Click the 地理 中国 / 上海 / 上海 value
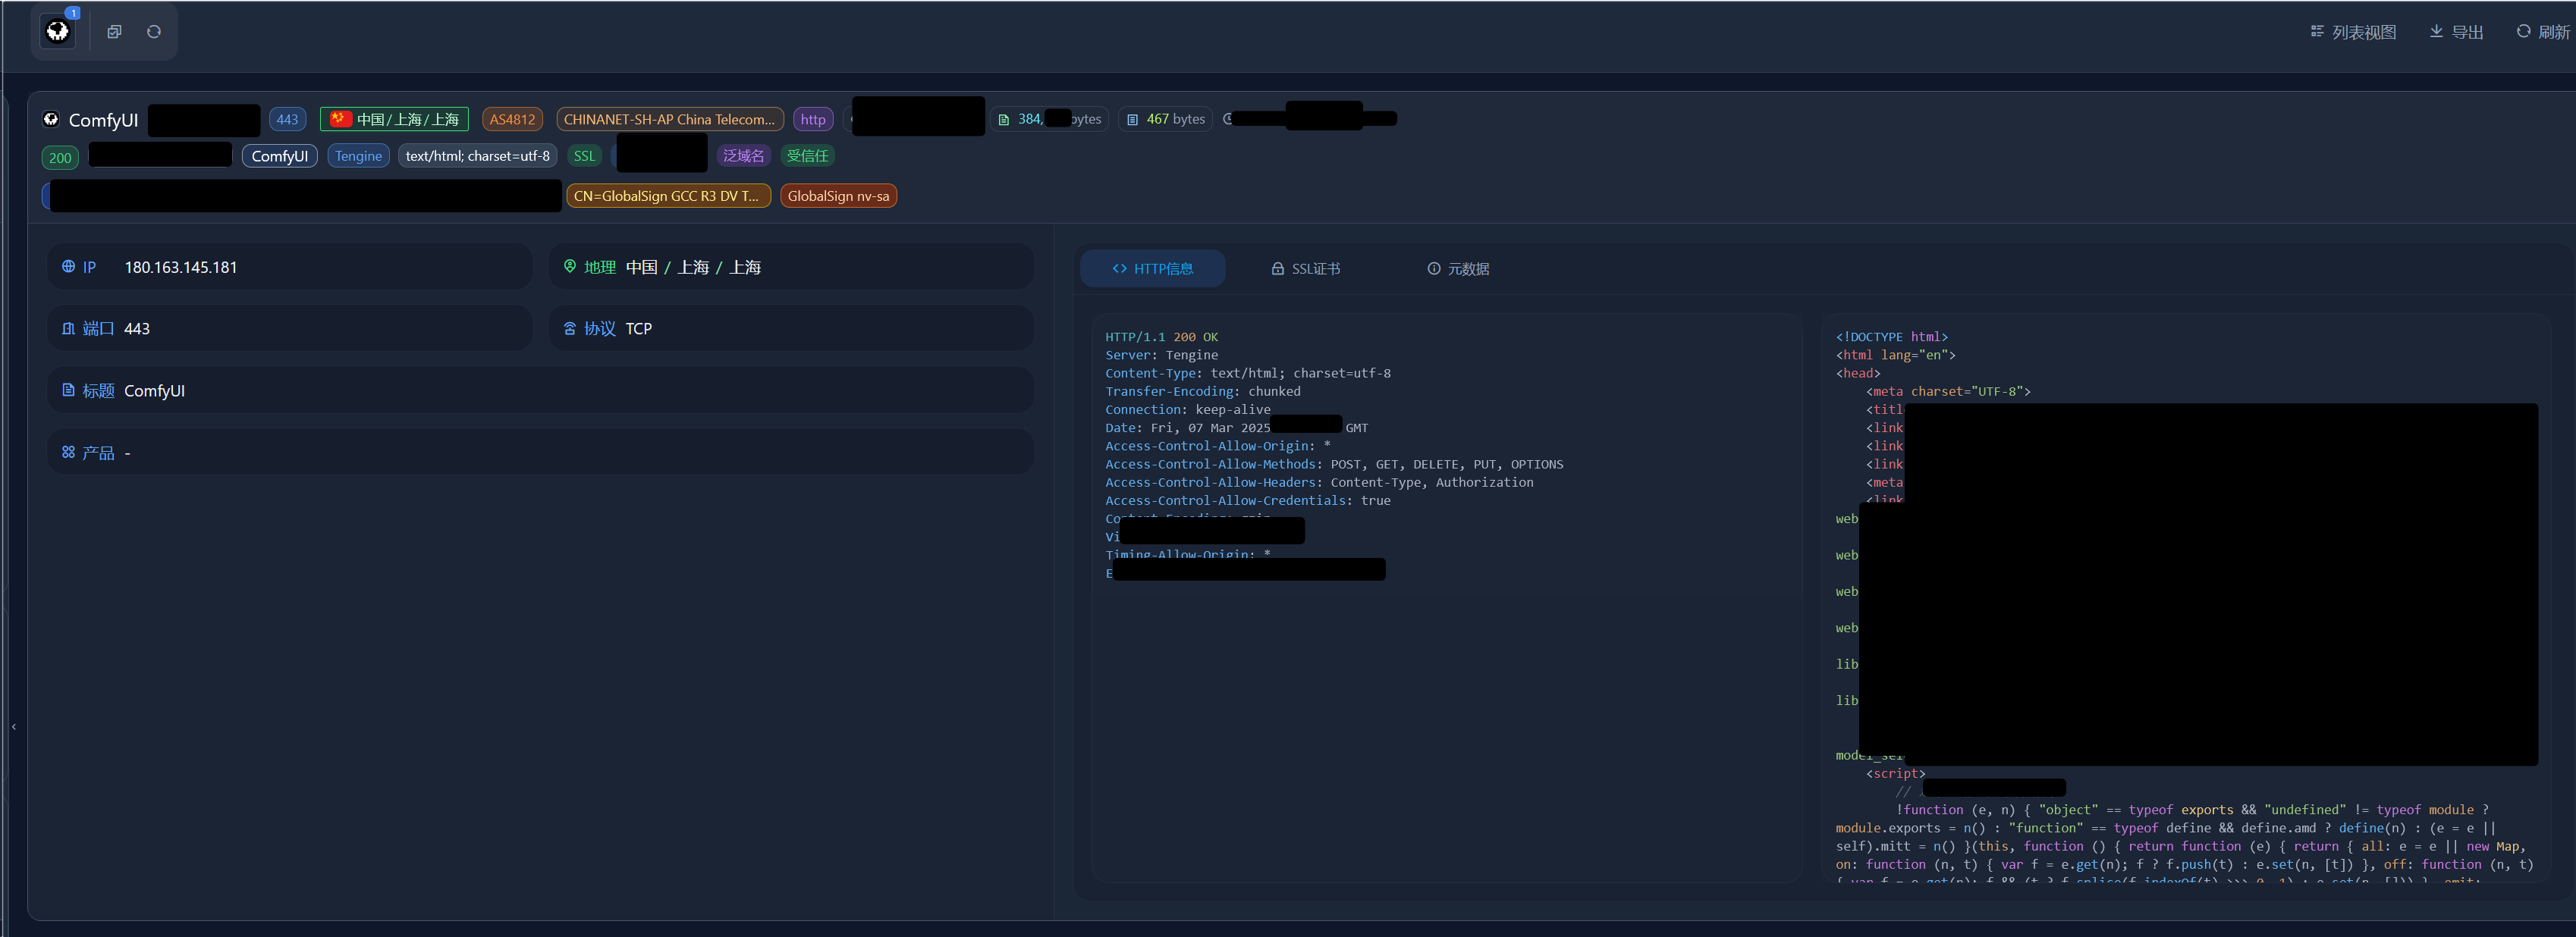The height and width of the screenshot is (937, 2576). pyautogui.click(x=693, y=268)
